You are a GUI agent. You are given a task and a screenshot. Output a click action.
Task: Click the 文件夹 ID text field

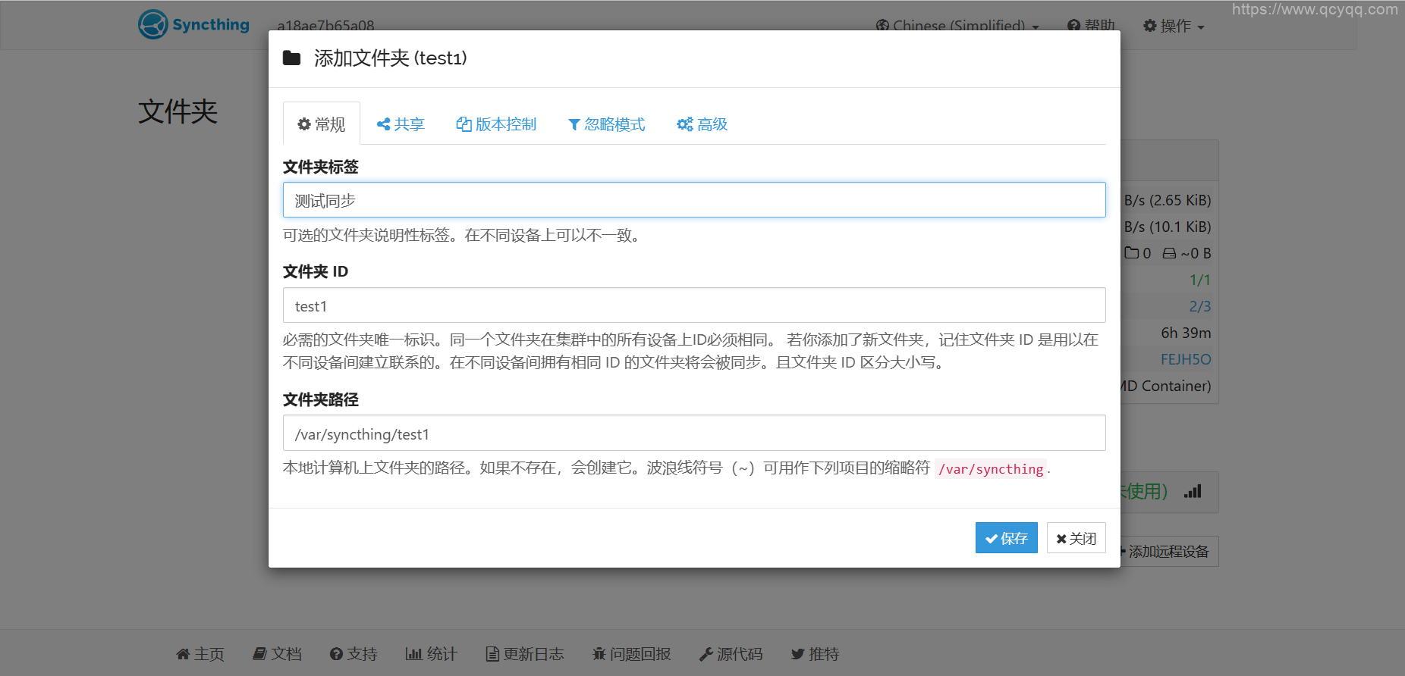pyautogui.click(x=693, y=305)
